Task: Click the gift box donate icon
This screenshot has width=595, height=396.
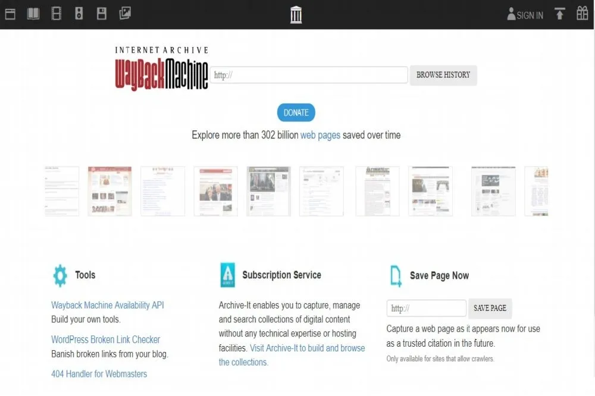Action: tap(582, 13)
